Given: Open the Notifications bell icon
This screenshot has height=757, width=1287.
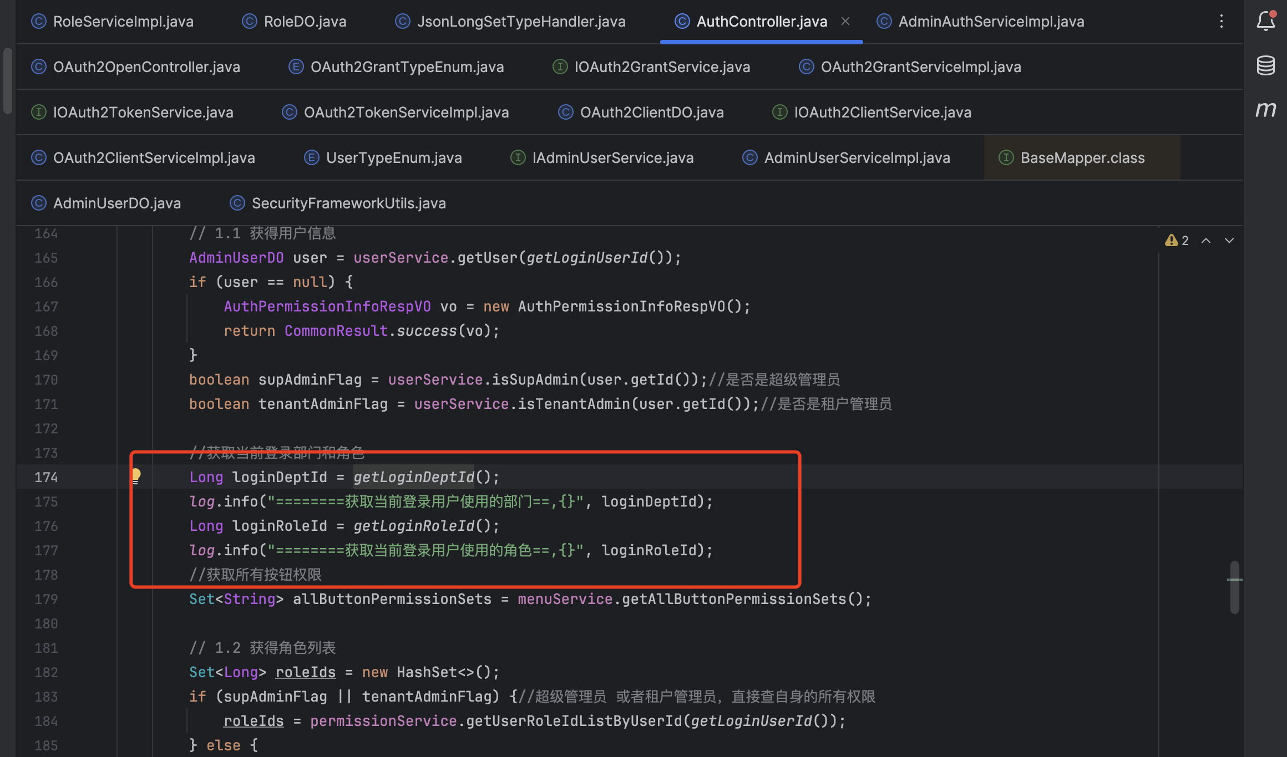Looking at the screenshot, I should pos(1265,21).
